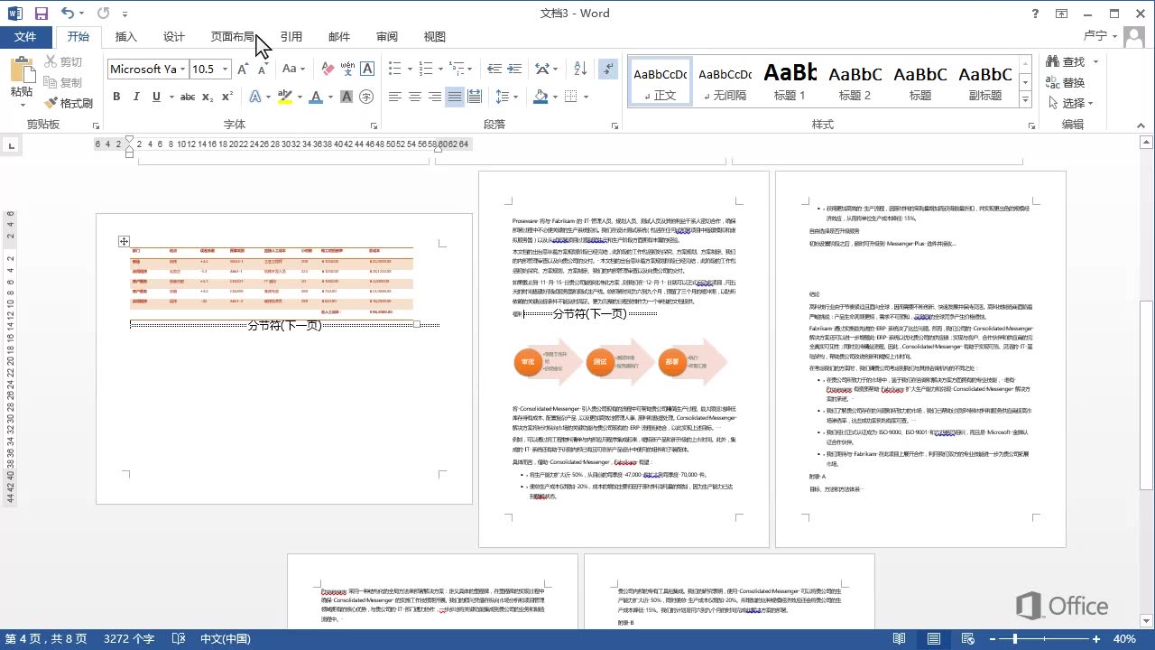Align text right
The image size is (1155, 650).
(435, 97)
